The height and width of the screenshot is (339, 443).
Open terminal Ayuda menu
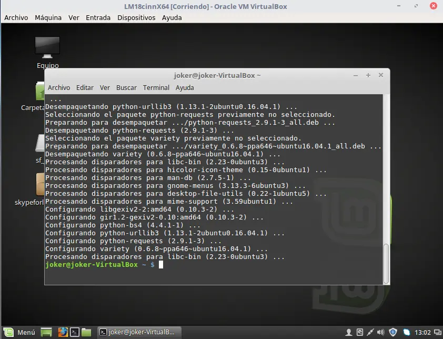pyautogui.click(x=185, y=88)
